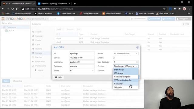194x109 pixels.
Task: Click the Username input field
Action: tap(82, 62)
